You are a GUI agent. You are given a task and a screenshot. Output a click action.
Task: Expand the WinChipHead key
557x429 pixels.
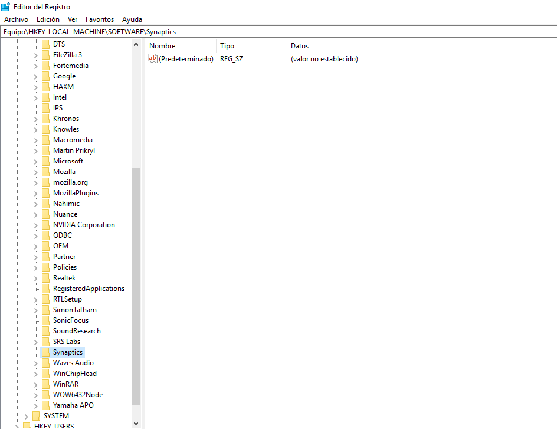click(35, 374)
